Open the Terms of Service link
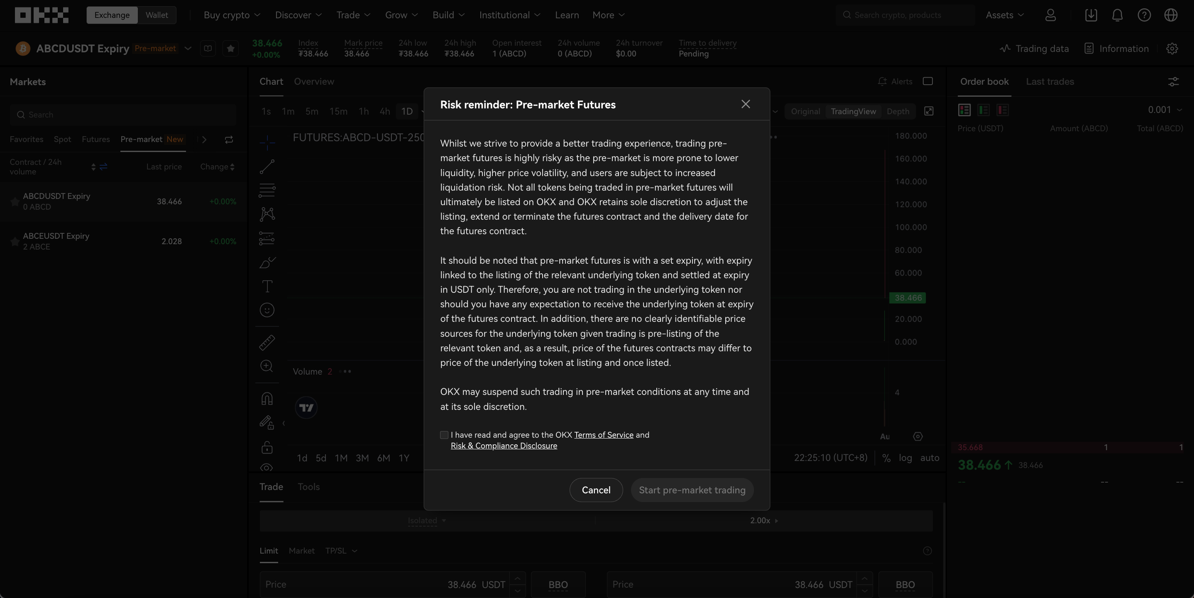The image size is (1194, 598). tap(604, 435)
